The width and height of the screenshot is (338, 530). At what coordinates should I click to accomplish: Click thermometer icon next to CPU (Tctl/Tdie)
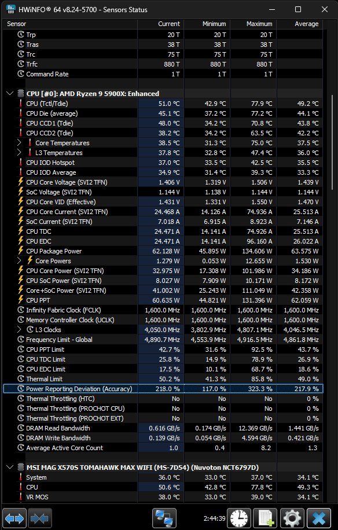(21, 104)
